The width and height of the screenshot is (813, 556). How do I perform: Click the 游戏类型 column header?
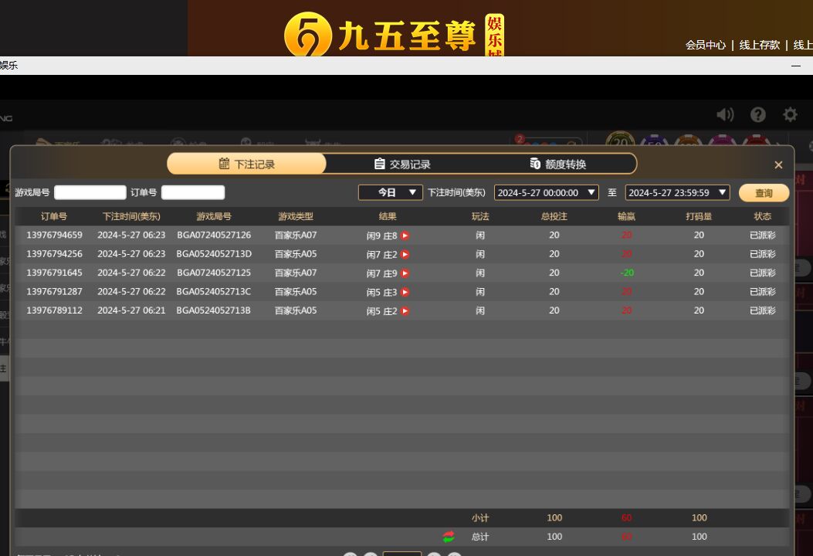(296, 216)
